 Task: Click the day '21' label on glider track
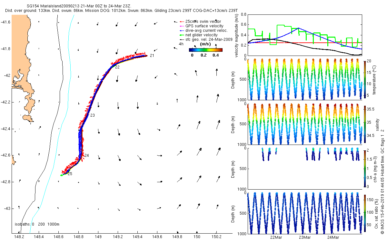152,56
